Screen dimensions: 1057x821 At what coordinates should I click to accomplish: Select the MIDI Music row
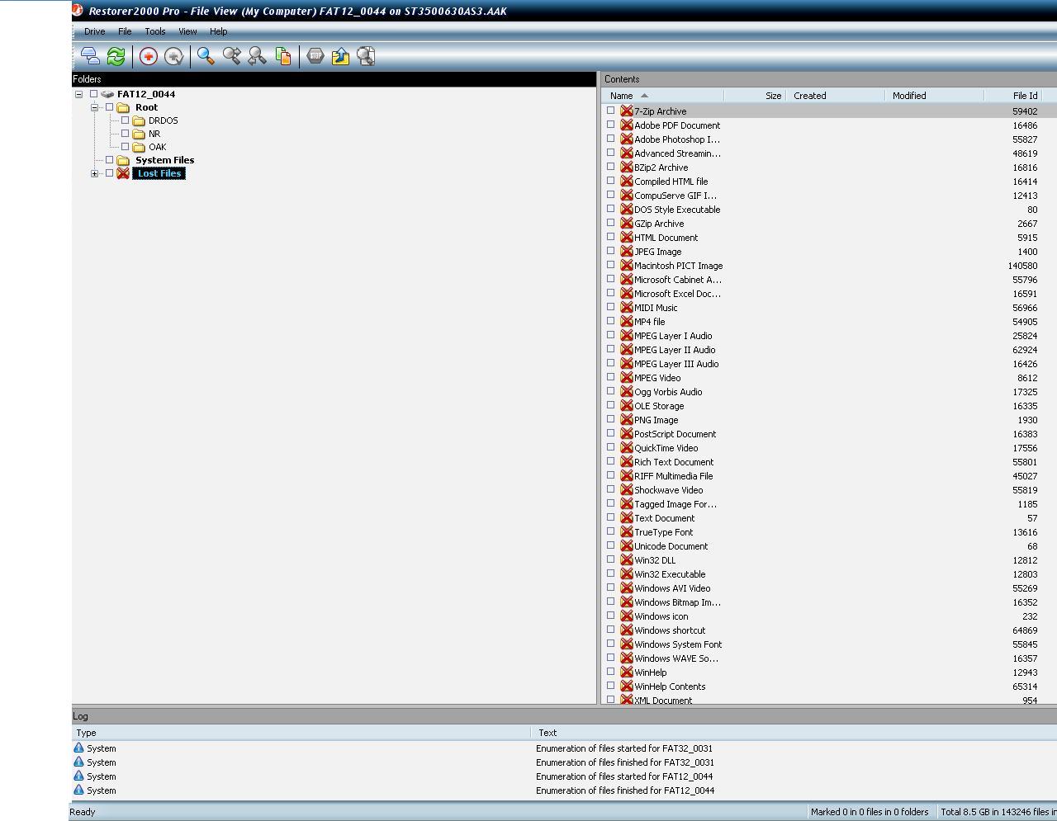(828, 308)
